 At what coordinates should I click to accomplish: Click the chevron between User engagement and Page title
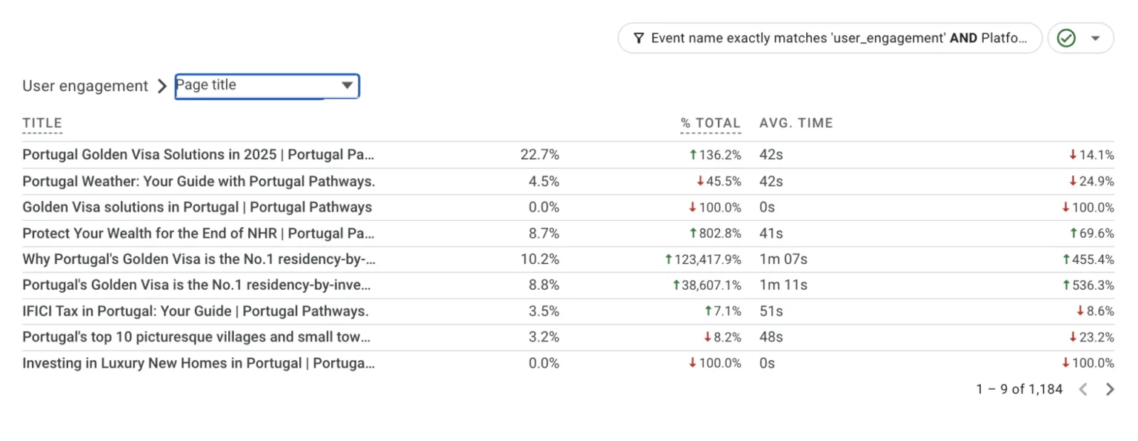(x=162, y=85)
